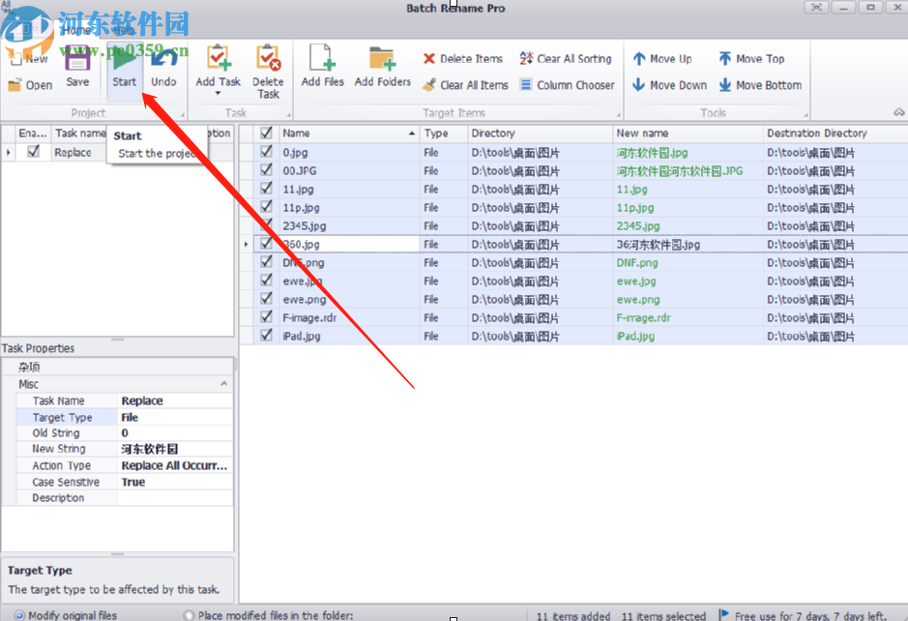Toggle the select-all header checkbox
Viewport: 908px width, 621px height.
click(266, 133)
